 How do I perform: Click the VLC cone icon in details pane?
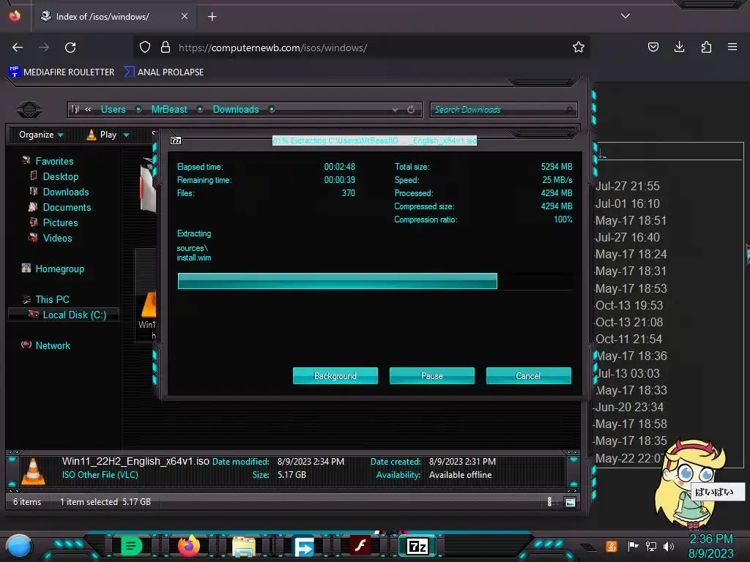click(x=33, y=471)
